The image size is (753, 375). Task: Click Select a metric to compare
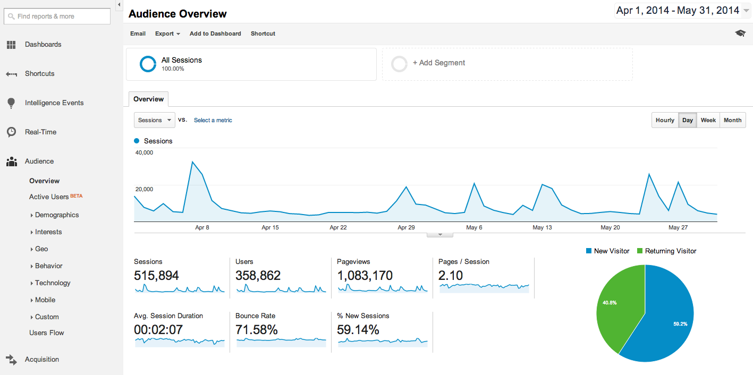[x=213, y=120]
